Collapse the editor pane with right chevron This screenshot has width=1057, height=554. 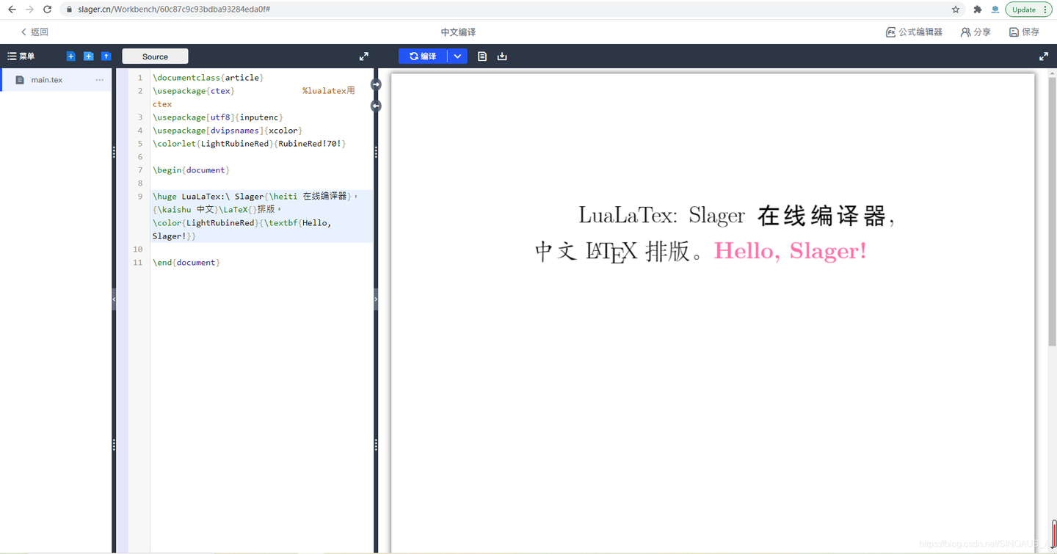coord(375,299)
